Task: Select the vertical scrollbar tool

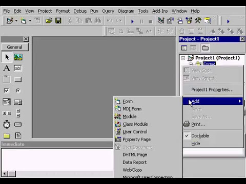Action: (18, 113)
